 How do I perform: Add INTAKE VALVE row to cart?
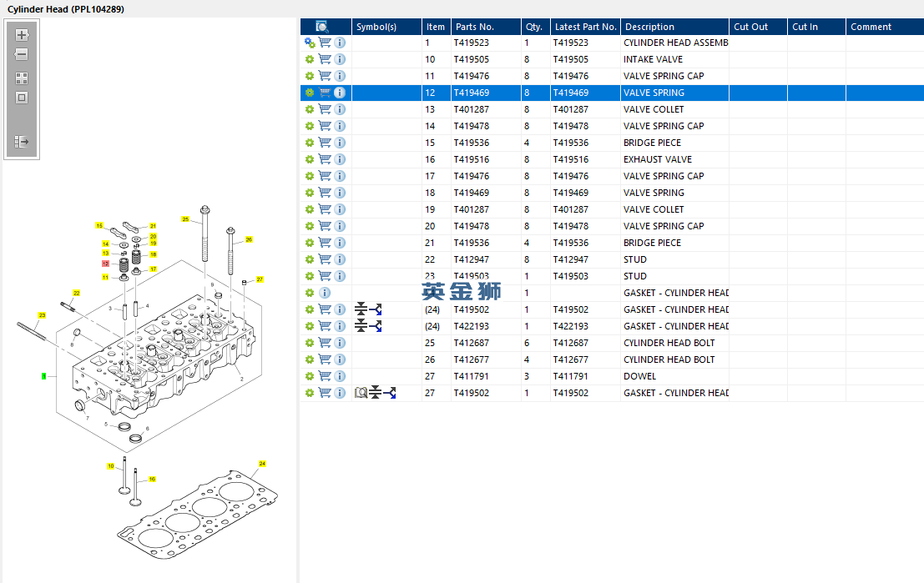[325, 59]
